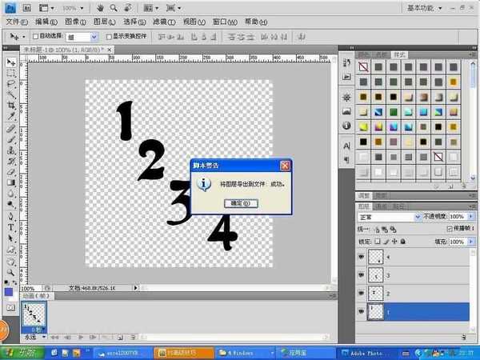Click the blue foreground color swatch
The width and height of the screenshot is (480, 360).
pyautogui.click(x=9, y=291)
